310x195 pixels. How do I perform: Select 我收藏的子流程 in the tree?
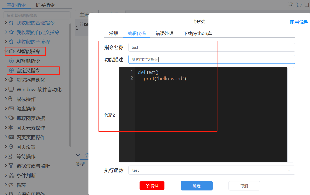[33, 42]
